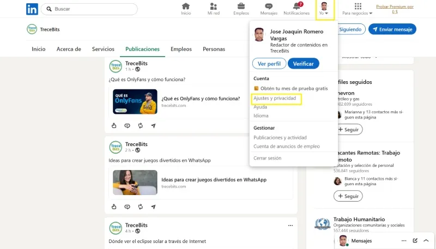Click Bianca contact avatar
The height and width of the screenshot is (249, 436).
337,181
